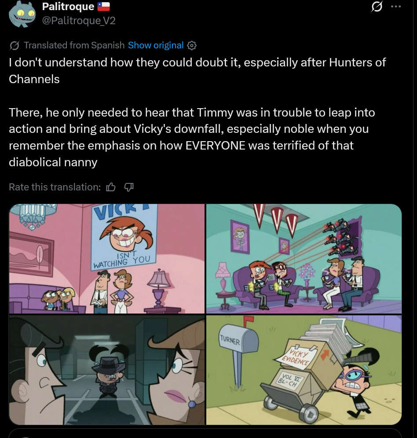This screenshot has height=438, width=417.
Task: Click the Chile flag emoji
Action: tap(103, 7)
